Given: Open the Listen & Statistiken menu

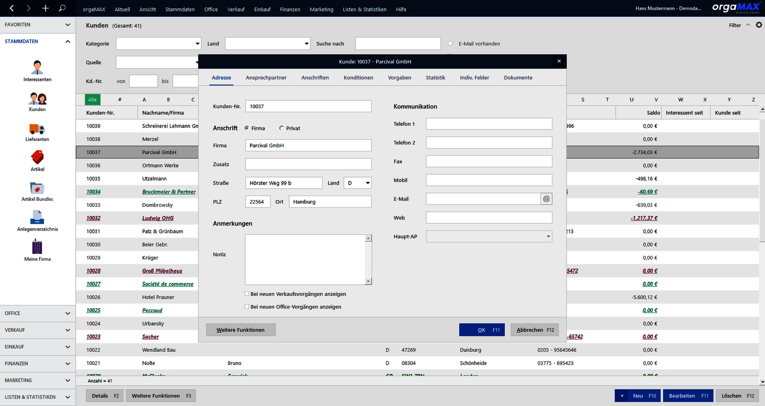Looking at the screenshot, I should (365, 9).
